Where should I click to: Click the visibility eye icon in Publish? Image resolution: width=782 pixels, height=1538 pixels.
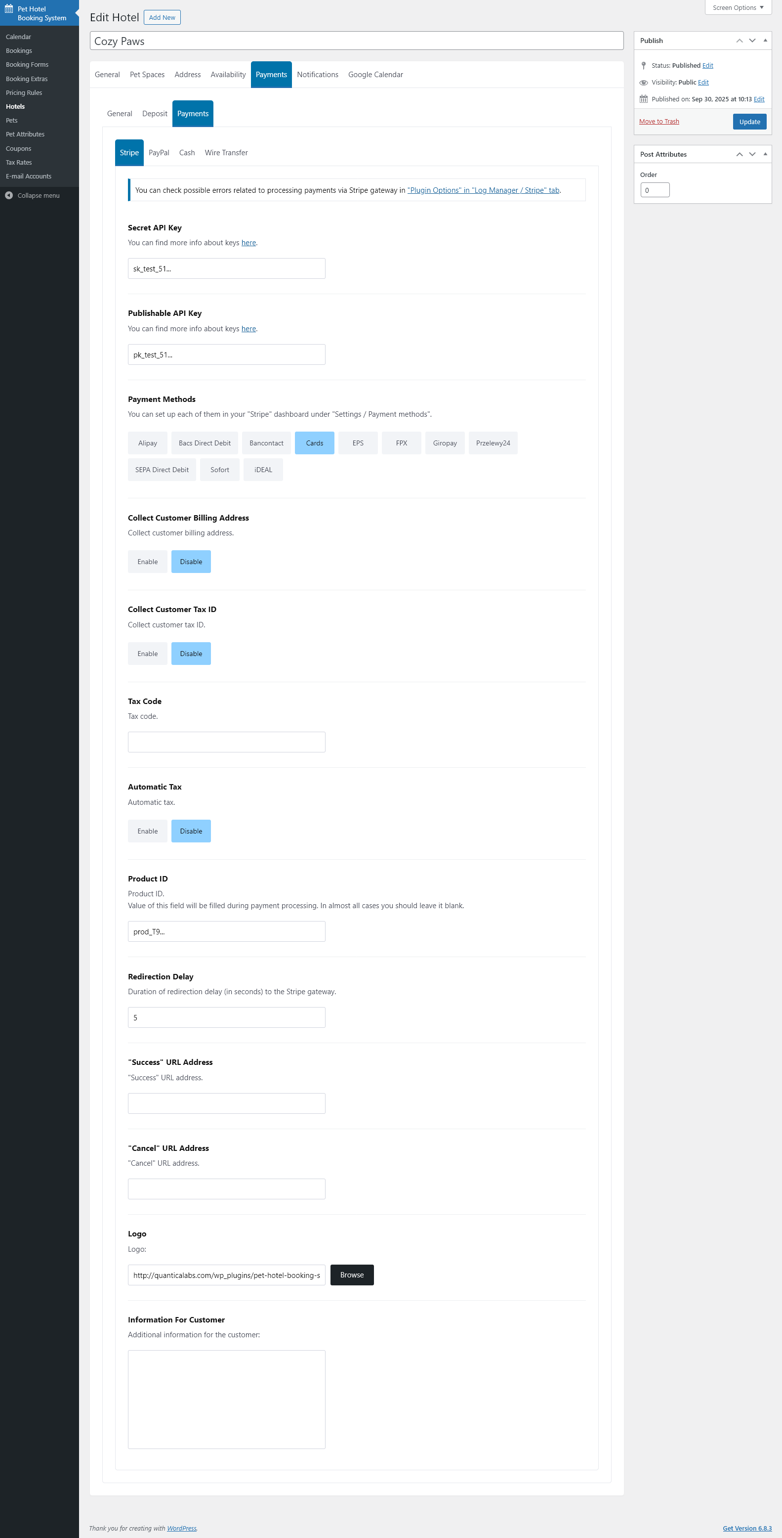[x=644, y=83]
